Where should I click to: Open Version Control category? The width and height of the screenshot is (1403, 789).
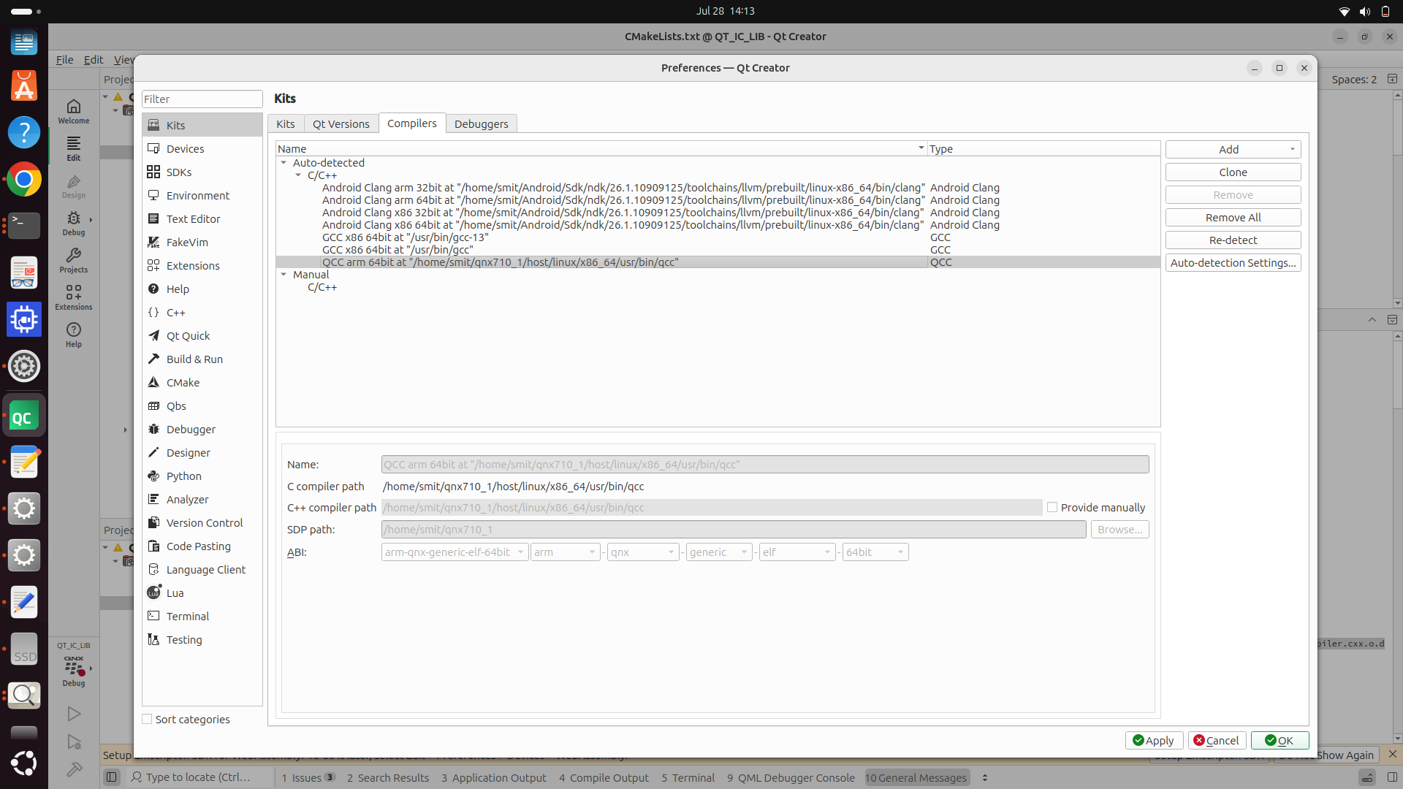[202, 522]
